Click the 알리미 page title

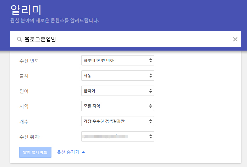click(27, 9)
